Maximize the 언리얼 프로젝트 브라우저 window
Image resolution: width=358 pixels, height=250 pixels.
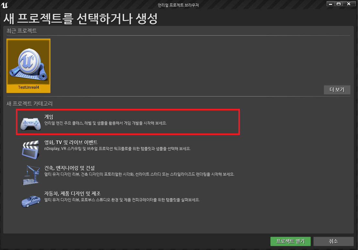click(x=338, y=4)
